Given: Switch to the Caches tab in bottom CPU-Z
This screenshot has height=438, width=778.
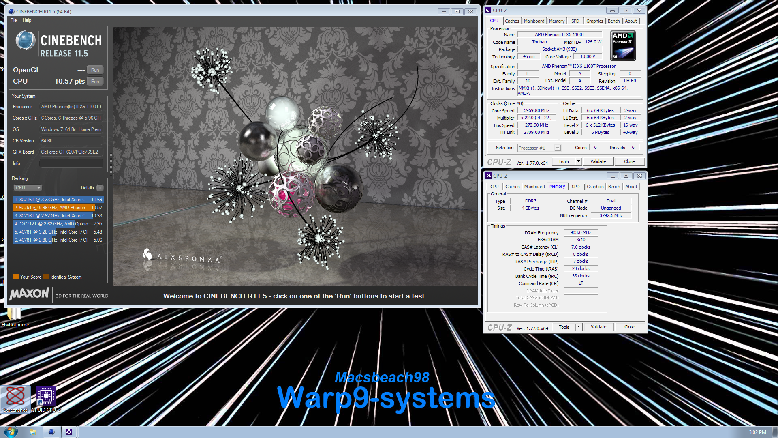Looking at the screenshot, I should [512, 187].
